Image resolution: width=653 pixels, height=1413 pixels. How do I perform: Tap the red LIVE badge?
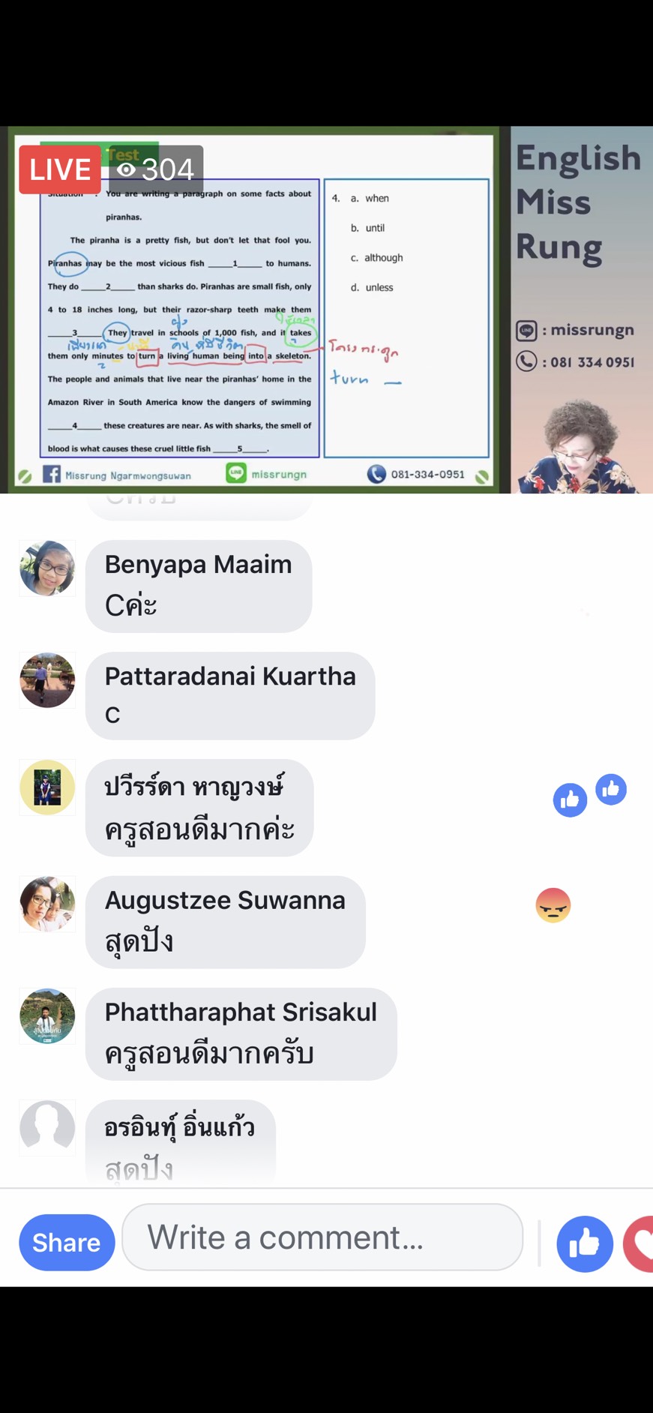click(x=60, y=169)
